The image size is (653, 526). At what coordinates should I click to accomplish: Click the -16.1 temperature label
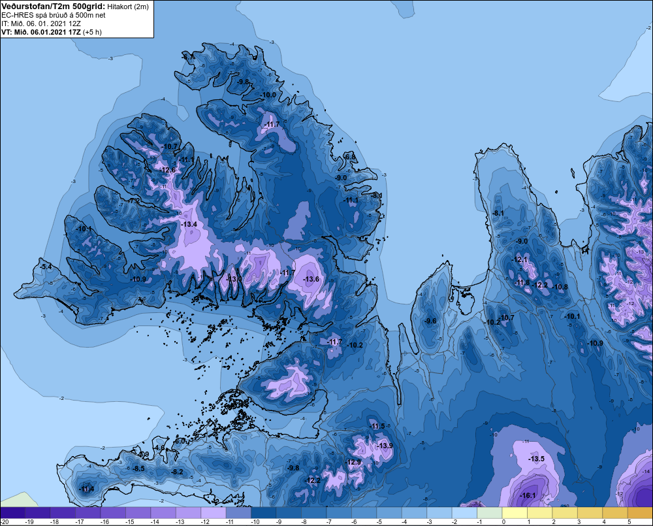[528, 495]
